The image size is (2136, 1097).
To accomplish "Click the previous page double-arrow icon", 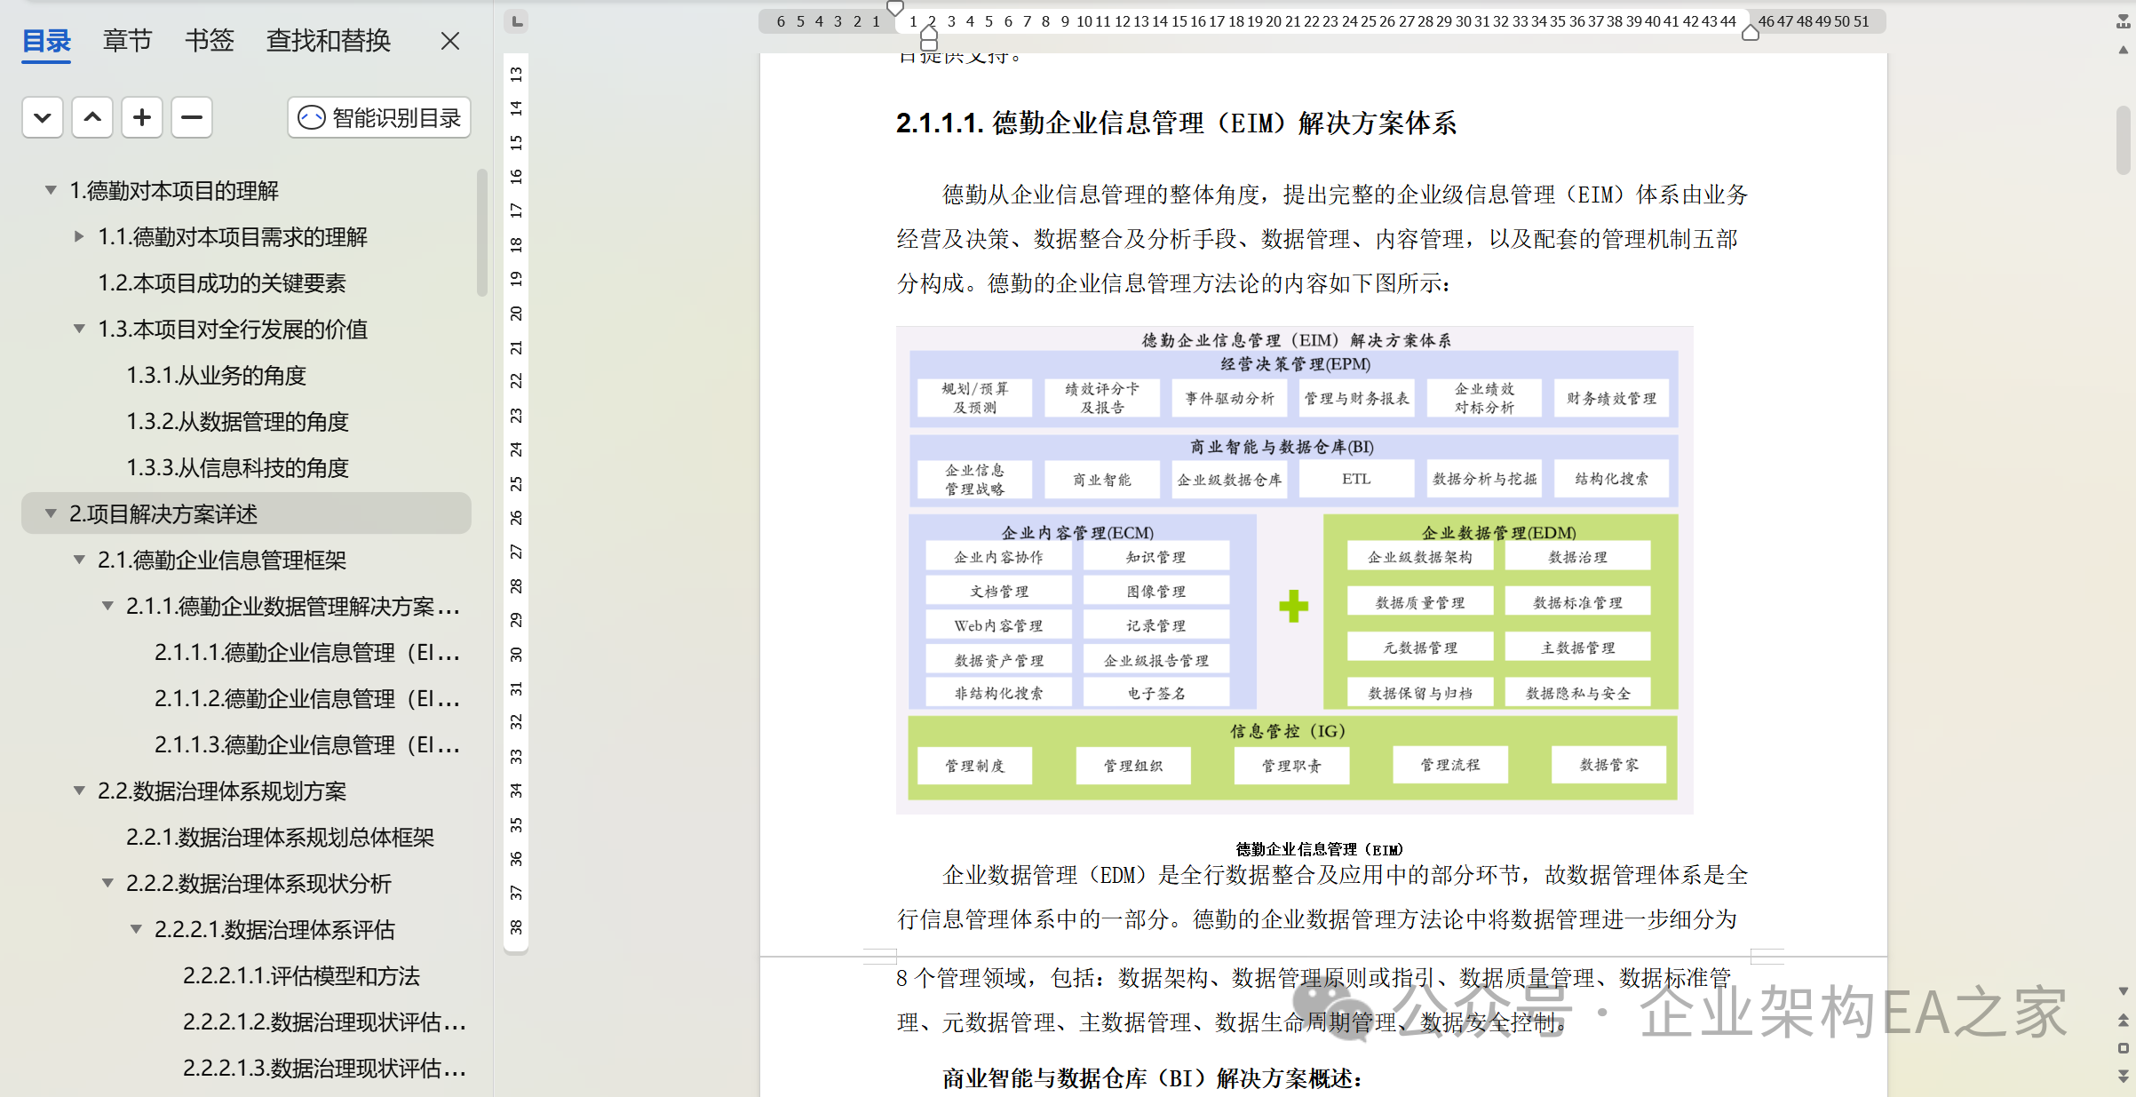I will 2123,1020.
